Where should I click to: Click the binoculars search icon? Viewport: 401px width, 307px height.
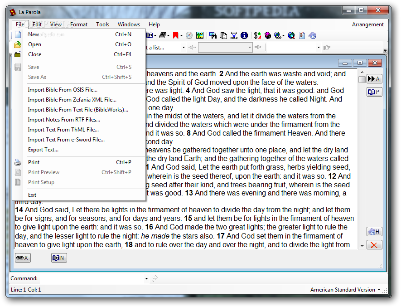coord(213,35)
